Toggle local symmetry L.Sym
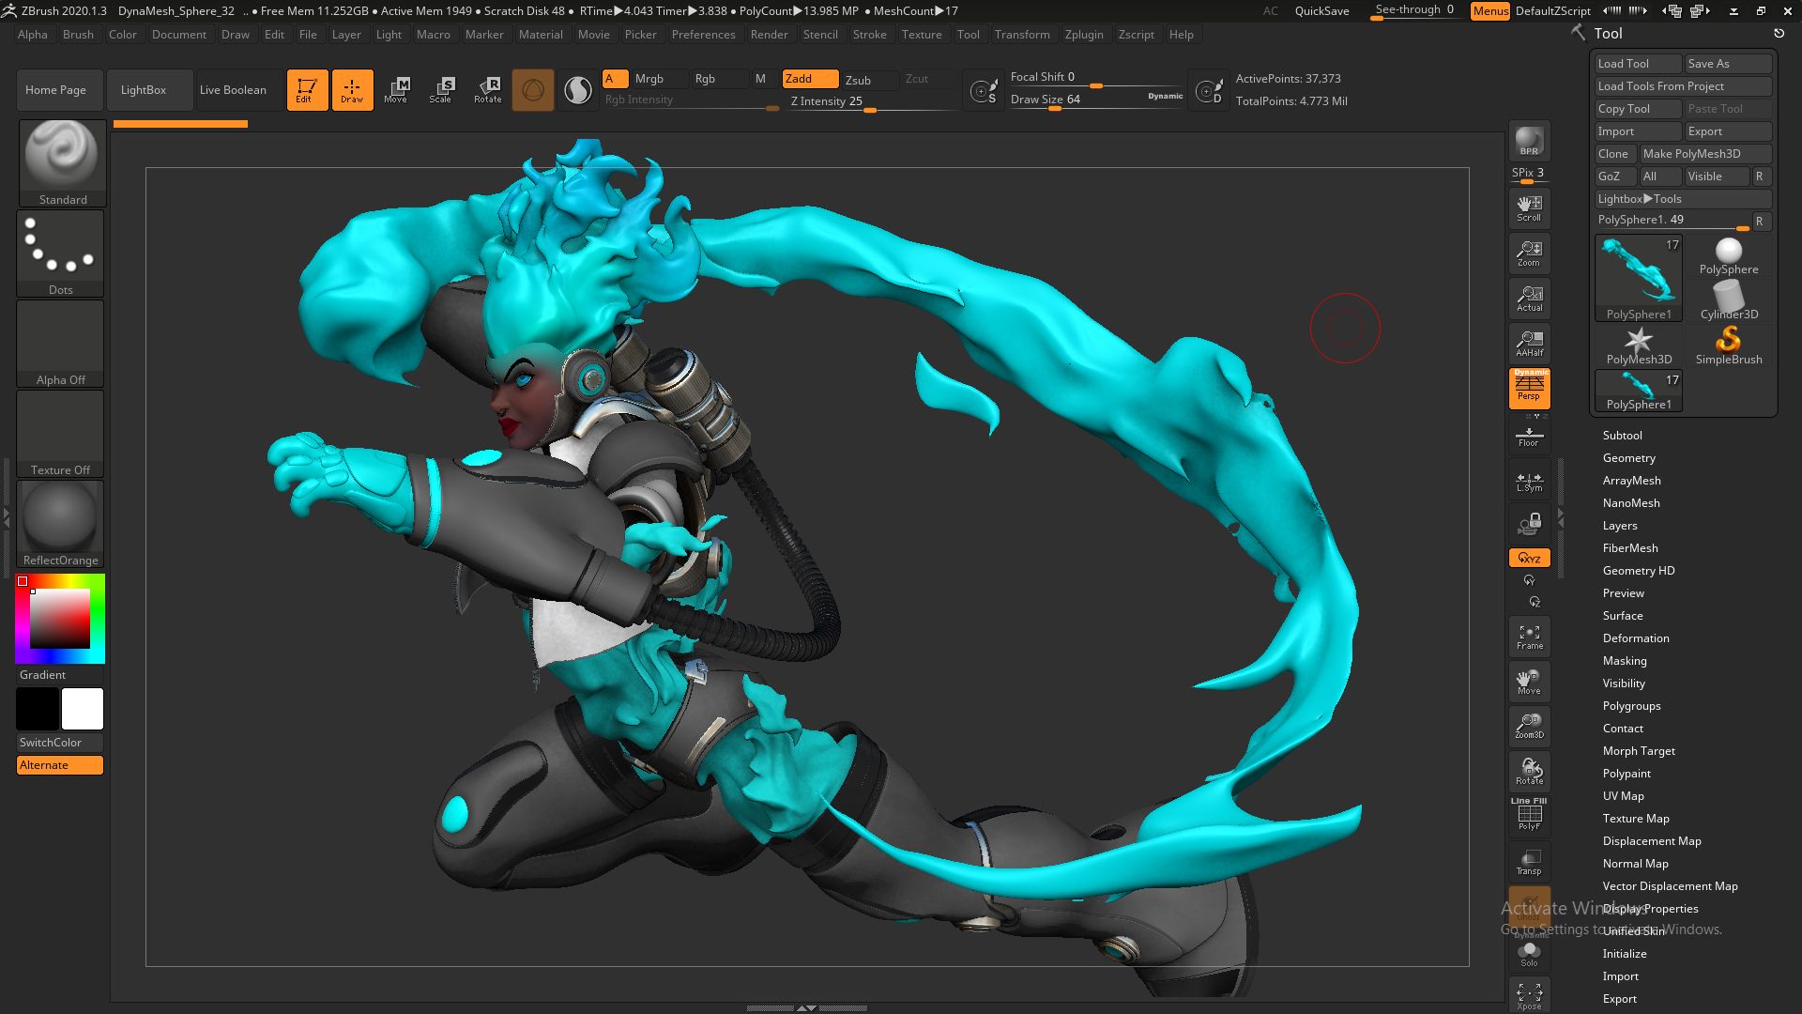Image resolution: width=1802 pixels, height=1014 pixels. pyautogui.click(x=1529, y=482)
